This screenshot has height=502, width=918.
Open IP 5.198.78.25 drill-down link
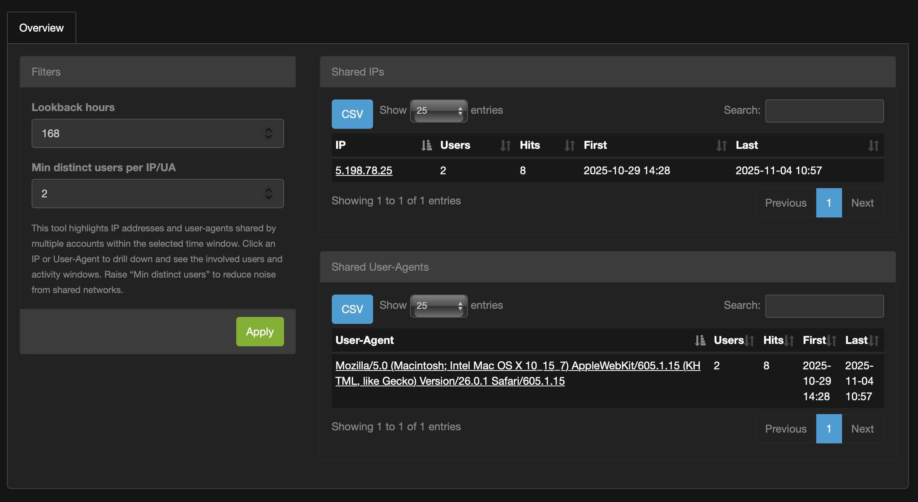pyautogui.click(x=364, y=170)
